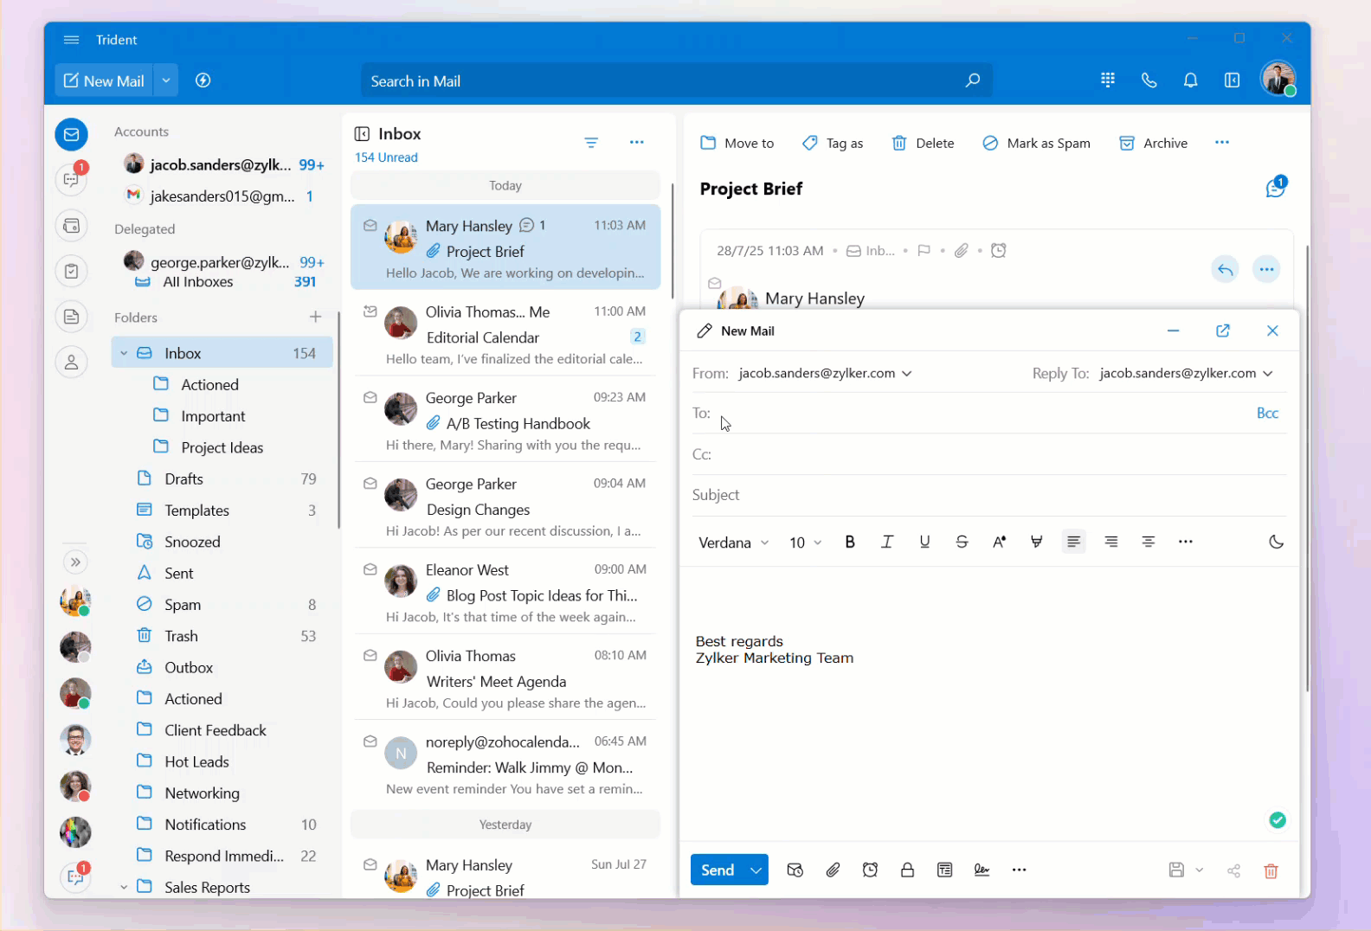This screenshot has width=1371, height=931.
Task: Click the insert signature icon in composer
Action: pos(982,870)
